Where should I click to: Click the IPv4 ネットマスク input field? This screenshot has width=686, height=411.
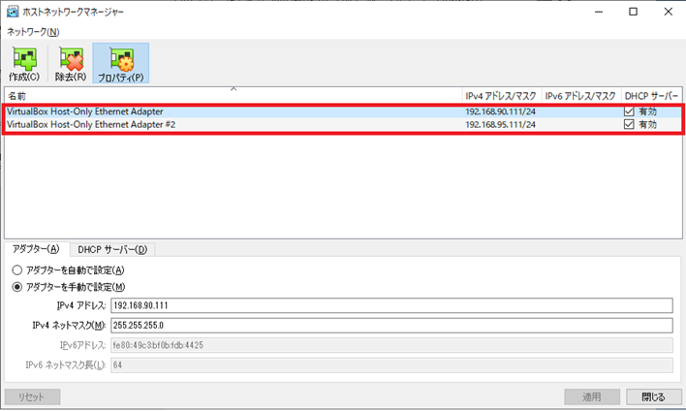pos(391,325)
